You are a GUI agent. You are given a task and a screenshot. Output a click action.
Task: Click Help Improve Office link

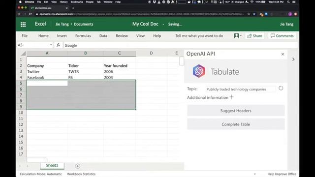(282, 174)
